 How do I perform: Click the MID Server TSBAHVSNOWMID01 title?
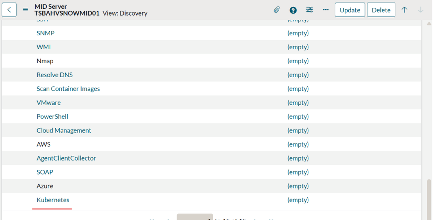pos(67,10)
